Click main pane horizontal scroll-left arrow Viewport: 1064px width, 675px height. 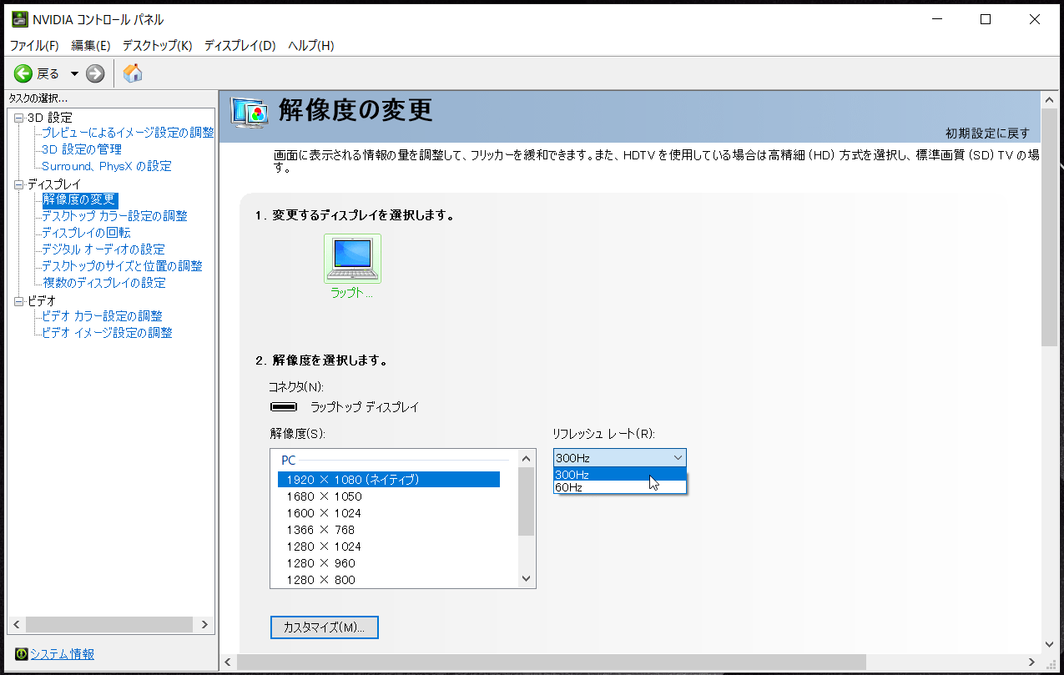(229, 662)
